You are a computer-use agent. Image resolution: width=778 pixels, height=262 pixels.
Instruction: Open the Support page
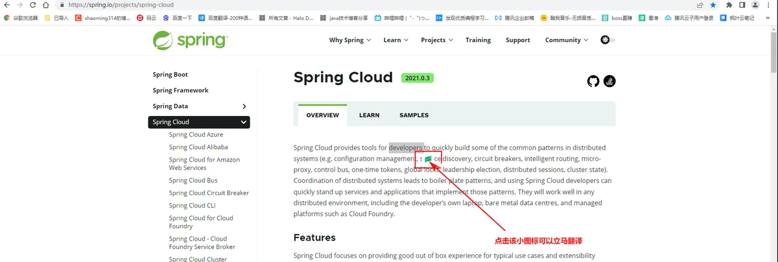(x=518, y=40)
